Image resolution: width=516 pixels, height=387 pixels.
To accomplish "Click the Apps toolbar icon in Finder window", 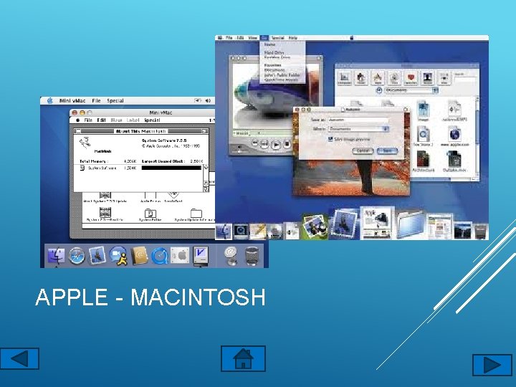I will 378,77.
